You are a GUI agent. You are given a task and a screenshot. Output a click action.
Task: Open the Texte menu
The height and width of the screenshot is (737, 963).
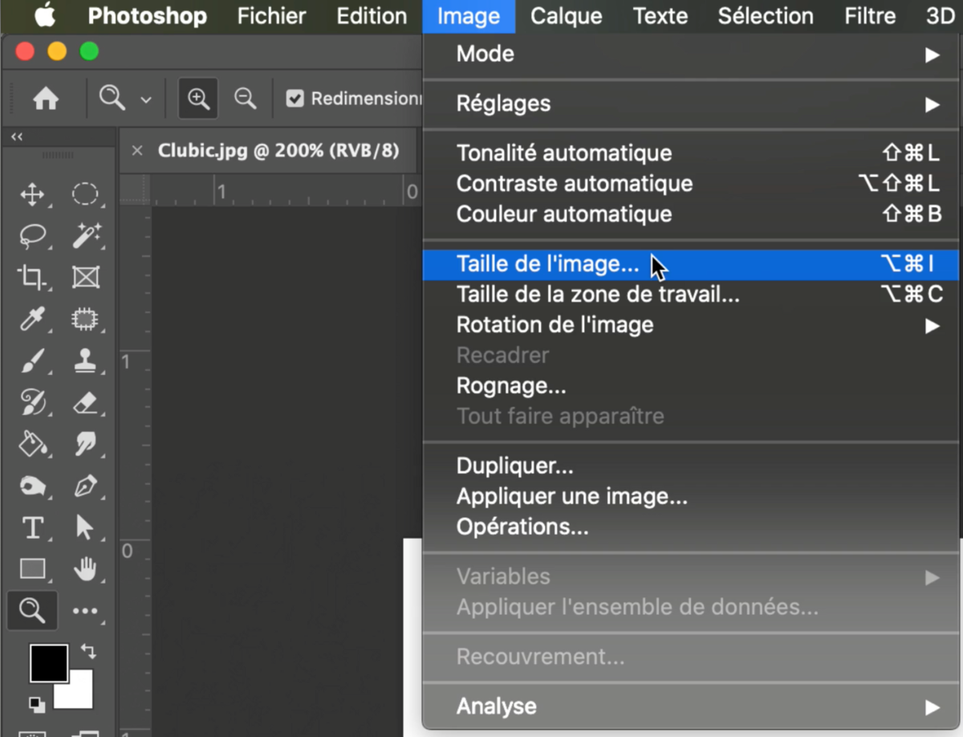tap(660, 16)
